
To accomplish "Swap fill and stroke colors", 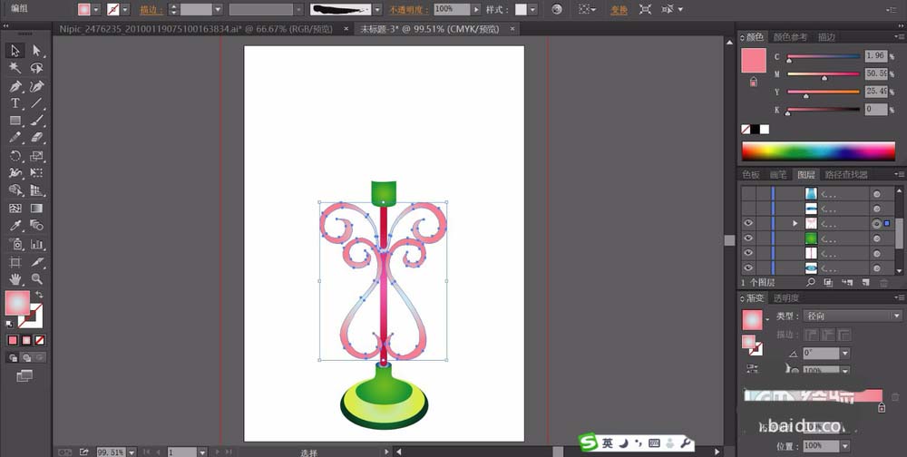I will (39, 295).
